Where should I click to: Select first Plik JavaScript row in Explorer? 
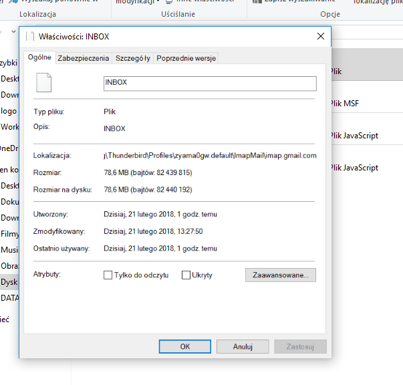[x=367, y=136]
